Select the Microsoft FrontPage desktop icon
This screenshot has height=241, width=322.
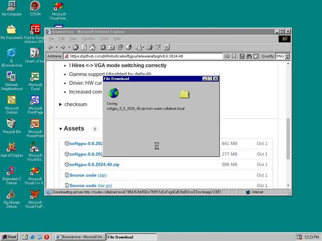click(x=35, y=105)
